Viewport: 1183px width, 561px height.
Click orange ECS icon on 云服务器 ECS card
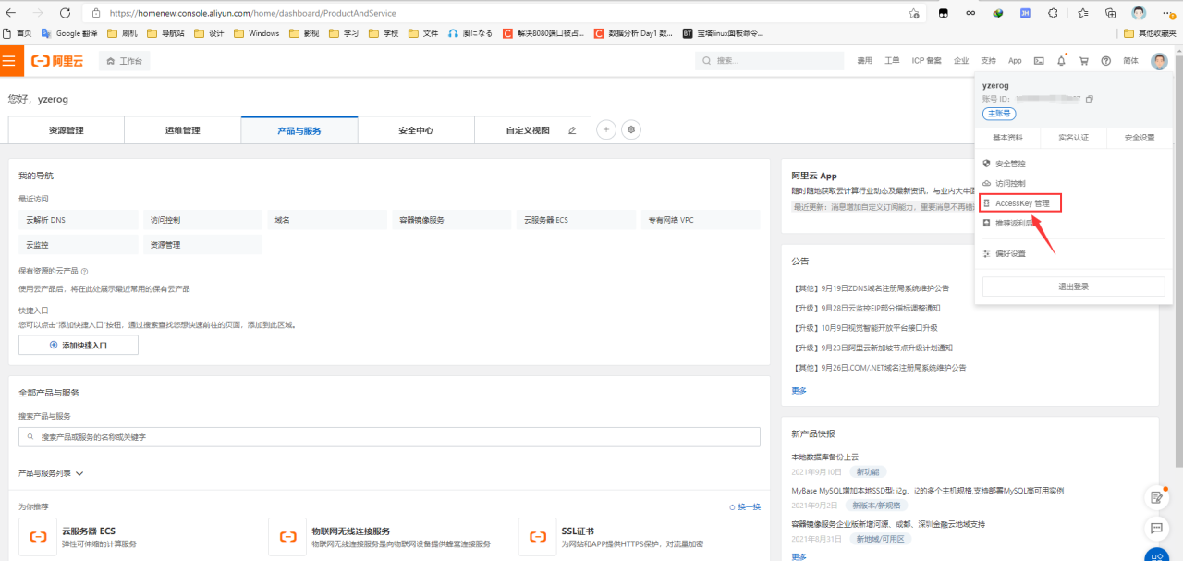(x=38, y=536)
